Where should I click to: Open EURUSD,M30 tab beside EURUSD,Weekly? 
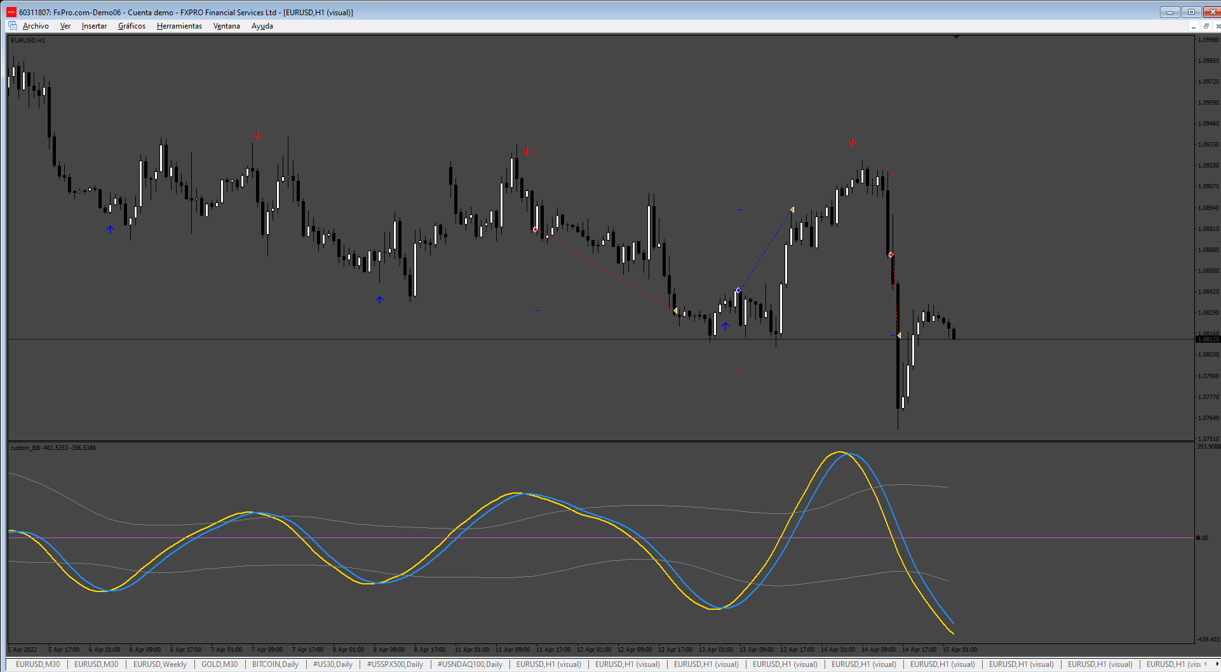tap(97, 664)
